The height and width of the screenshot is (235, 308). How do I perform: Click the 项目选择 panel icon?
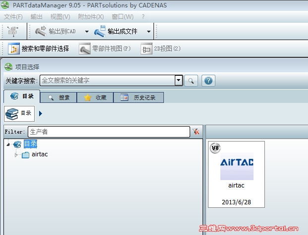pos(8,67)
